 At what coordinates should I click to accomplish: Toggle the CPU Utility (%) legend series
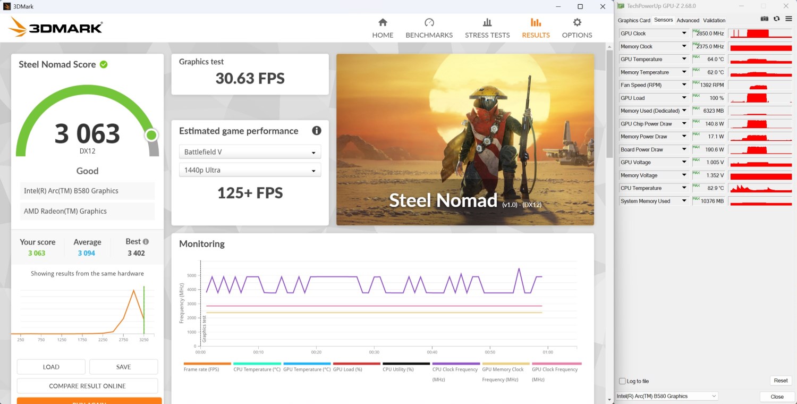point(406,367)
